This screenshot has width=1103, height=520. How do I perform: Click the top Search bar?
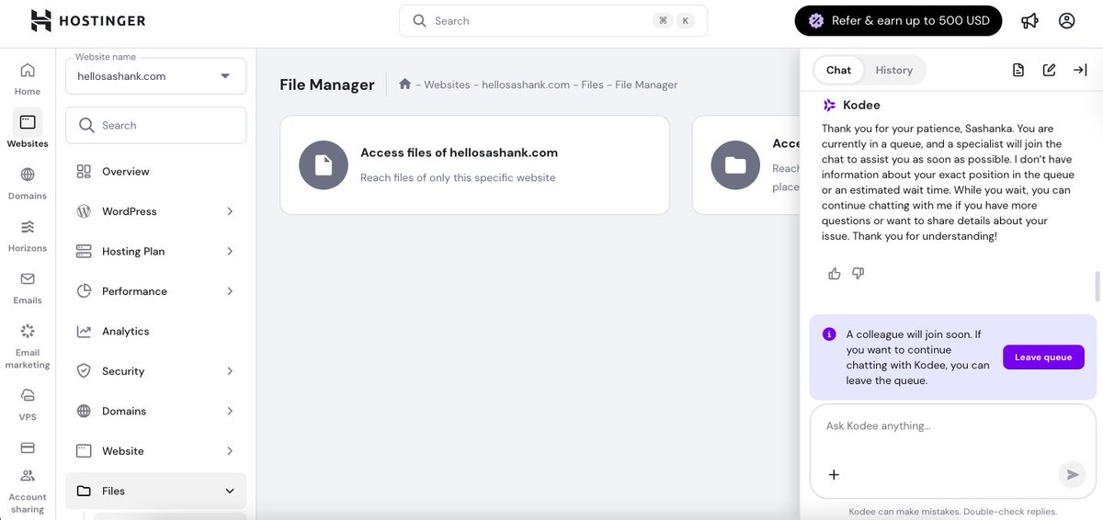(553, 20)
